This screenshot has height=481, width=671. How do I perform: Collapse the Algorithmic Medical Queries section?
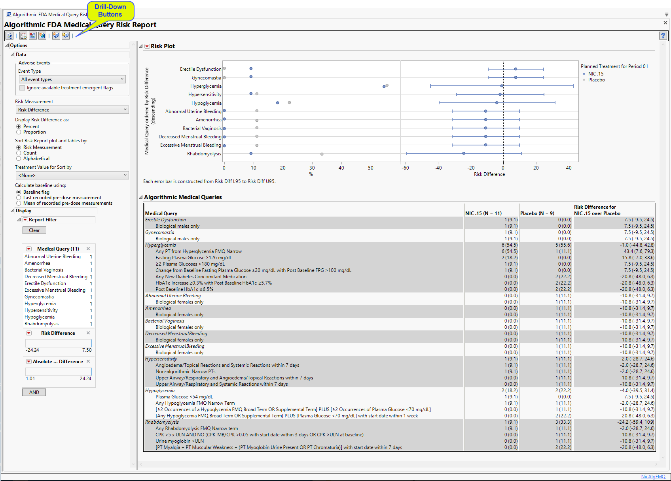(141, 197)
